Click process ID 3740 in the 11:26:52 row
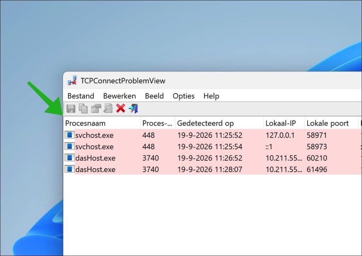This screenshot has height=256, width=362. [151, 158]
